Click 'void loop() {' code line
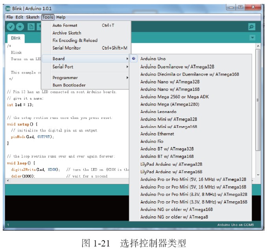The image size is (267, 250). 21,163
